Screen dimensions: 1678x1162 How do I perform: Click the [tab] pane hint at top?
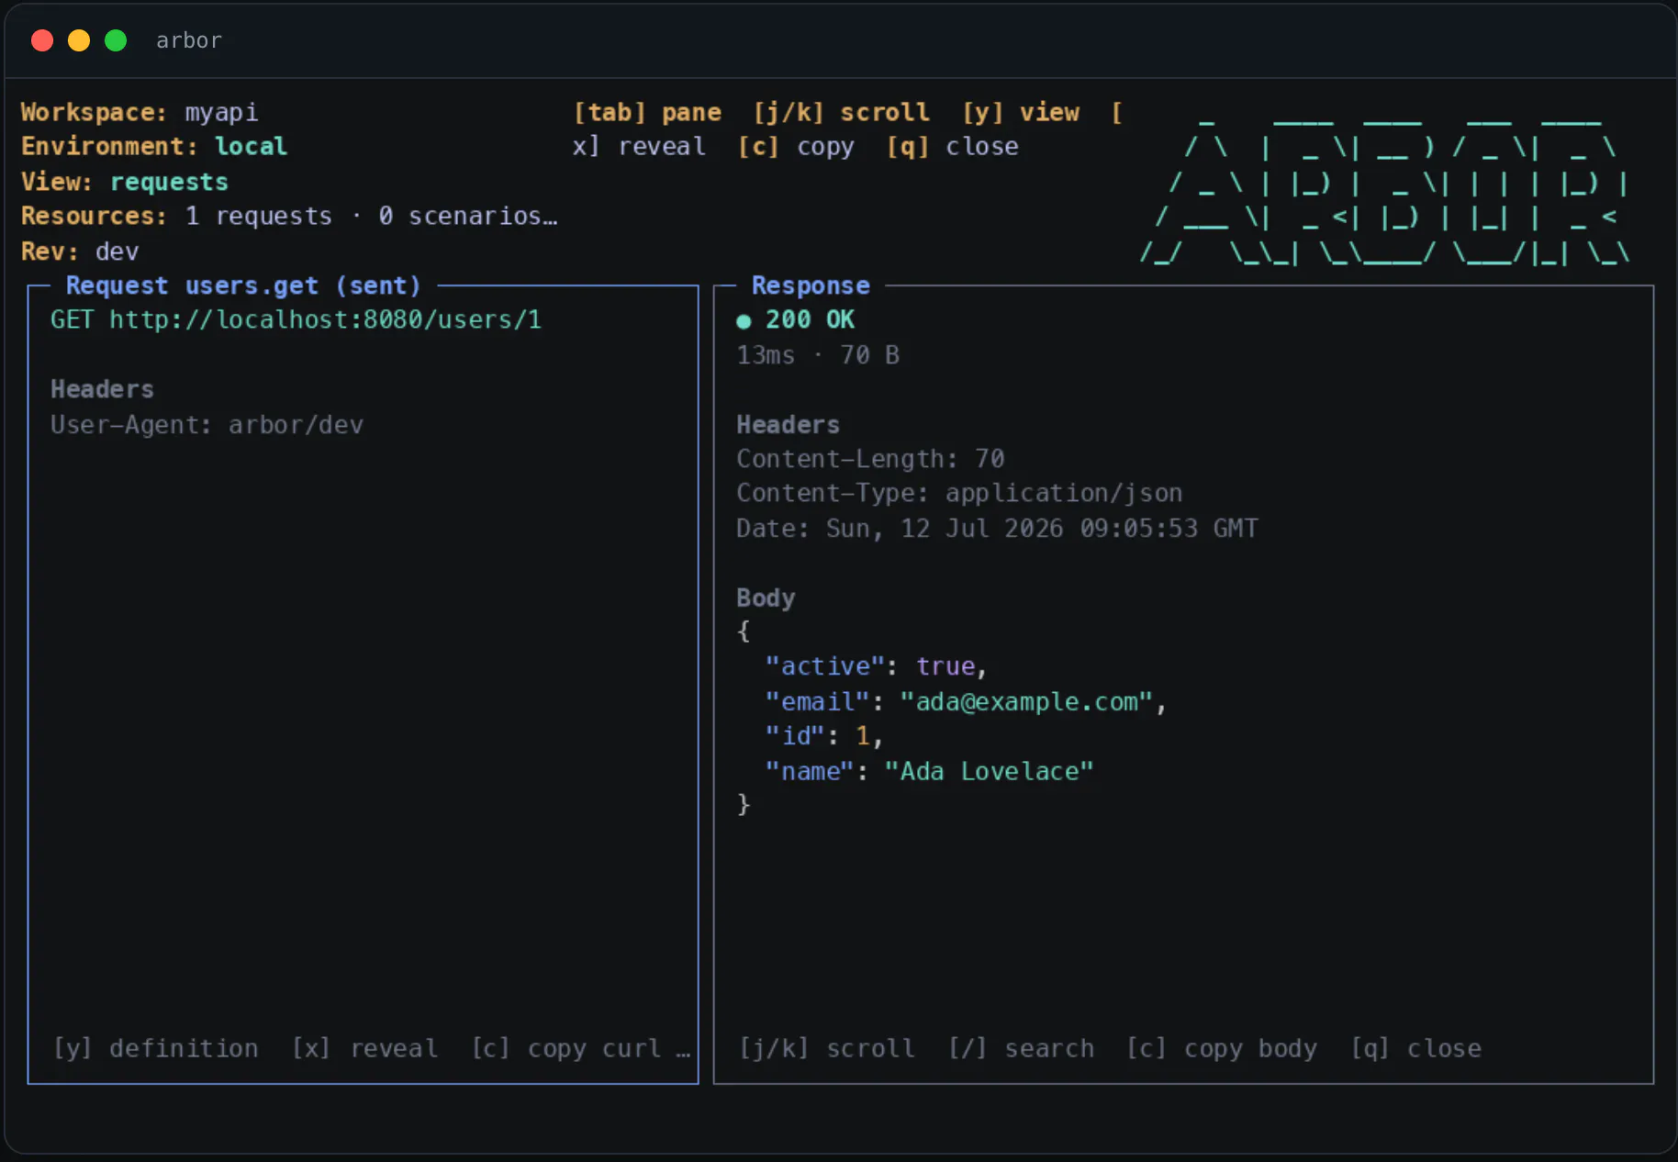point(647,112)
